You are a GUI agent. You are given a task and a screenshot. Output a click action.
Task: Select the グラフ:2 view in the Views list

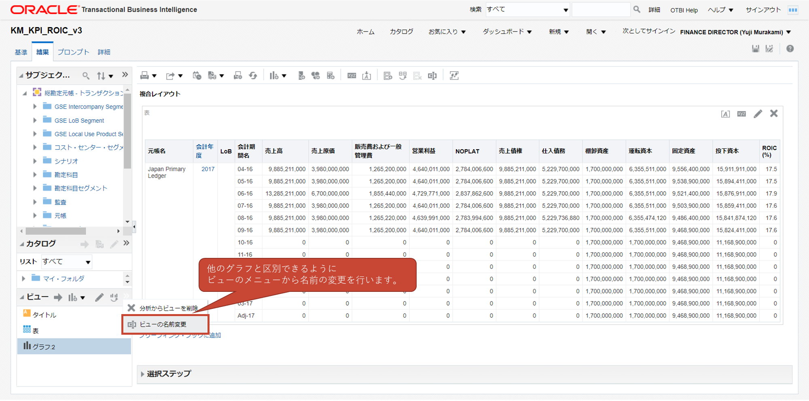(x=74, y=346)
